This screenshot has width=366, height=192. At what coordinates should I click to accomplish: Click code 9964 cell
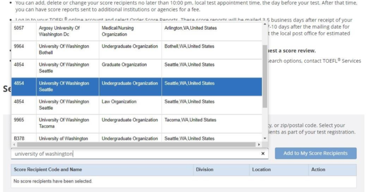(24, 50)
